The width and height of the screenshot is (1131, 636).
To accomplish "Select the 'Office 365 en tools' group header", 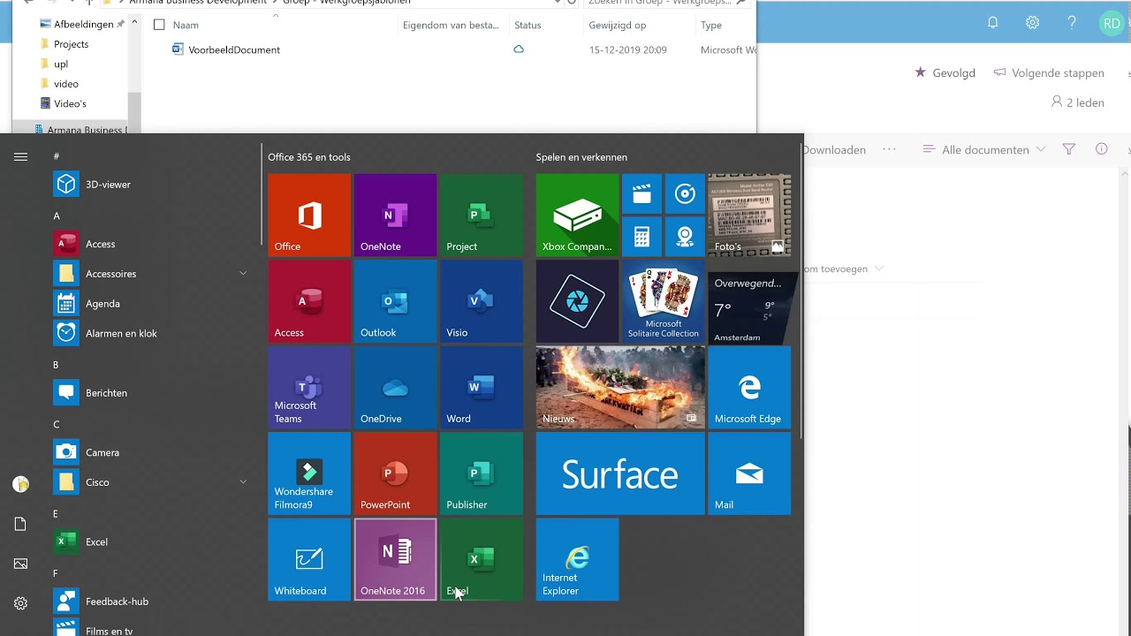I will pyautogui.click(x=309, y=157).
